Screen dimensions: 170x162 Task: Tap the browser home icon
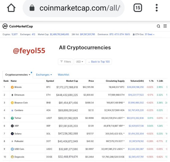click(11, 8)
